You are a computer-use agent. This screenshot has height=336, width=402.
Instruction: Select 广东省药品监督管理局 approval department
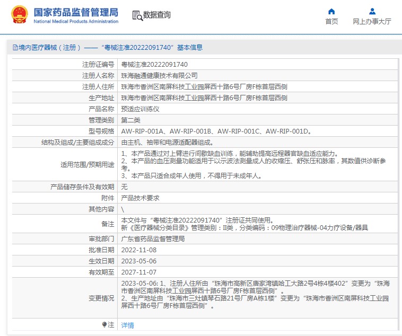(153, 239)
